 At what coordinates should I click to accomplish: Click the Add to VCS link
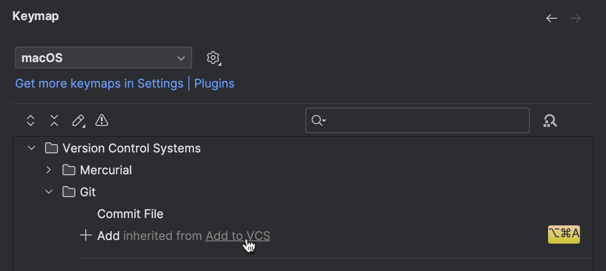click(237, 236)
